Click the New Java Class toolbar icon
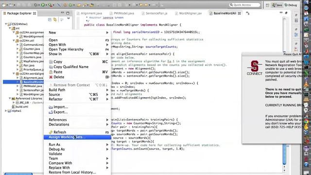 coord(70,5)
